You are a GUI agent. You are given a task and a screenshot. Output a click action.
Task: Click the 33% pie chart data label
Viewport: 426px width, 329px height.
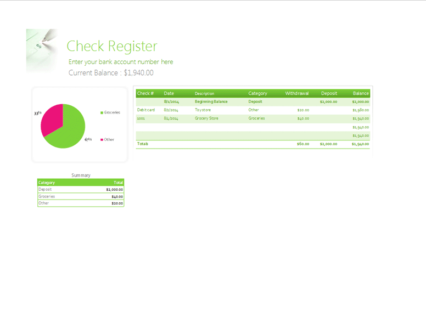coord(37,113)
